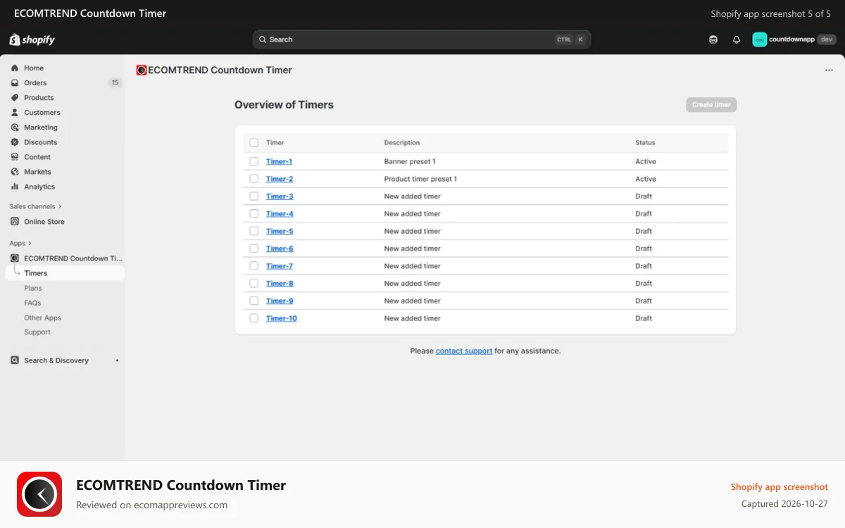Click the Analytics bar chart icon
Viewport: 845px width, 528px height.
15,187
